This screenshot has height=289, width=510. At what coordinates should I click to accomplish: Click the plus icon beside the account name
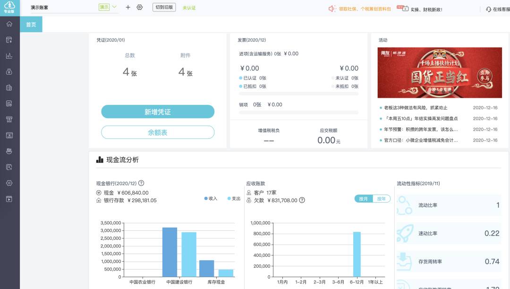click(128, 8)
